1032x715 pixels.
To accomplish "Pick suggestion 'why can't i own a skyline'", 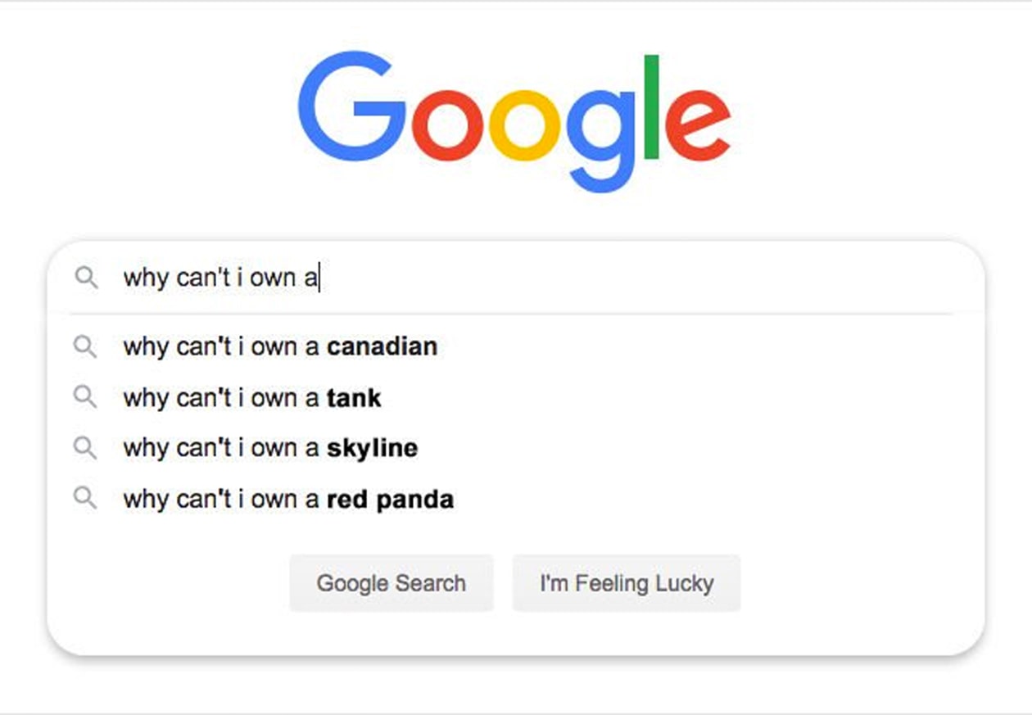I will coord(516,447).
